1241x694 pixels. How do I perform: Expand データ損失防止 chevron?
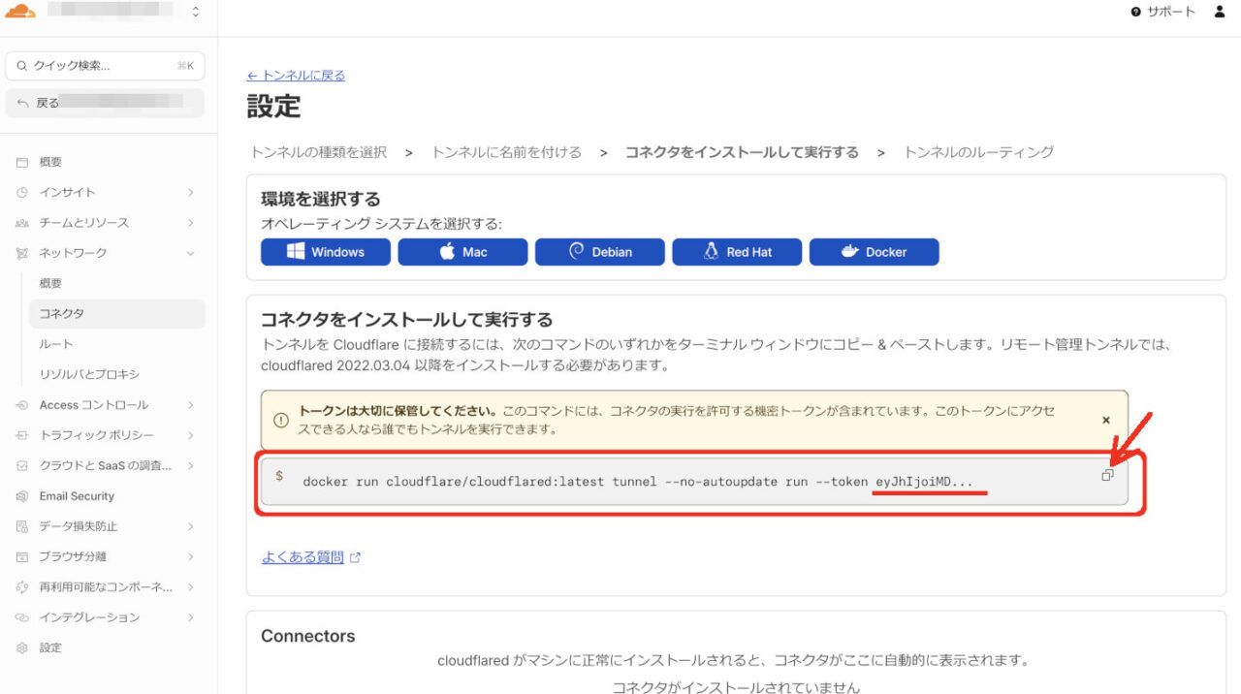tap(190, 526)
